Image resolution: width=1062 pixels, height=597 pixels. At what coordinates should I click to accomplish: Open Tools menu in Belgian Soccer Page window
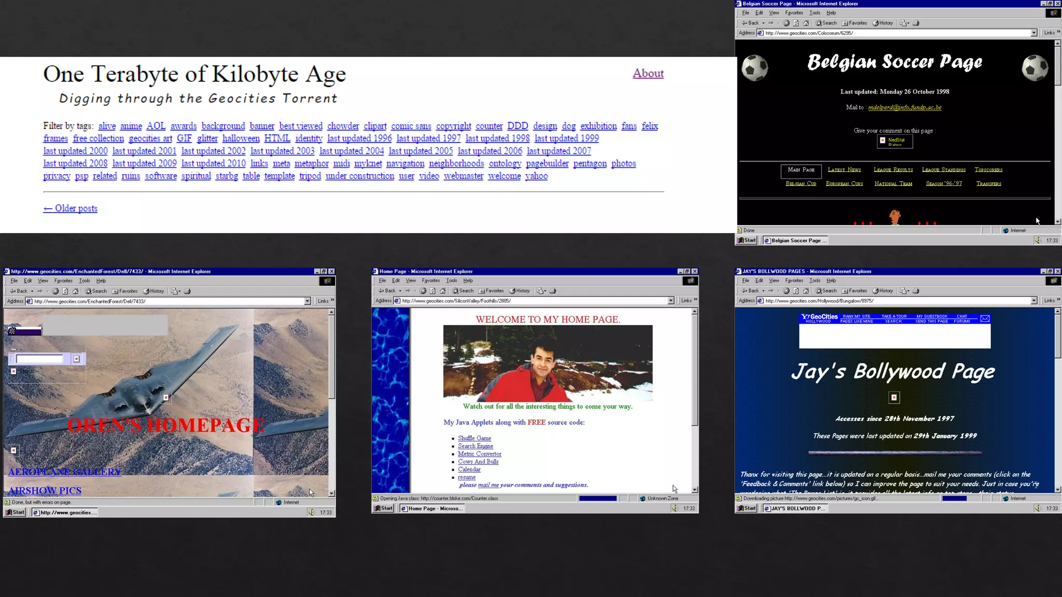[x=815, y=12]
